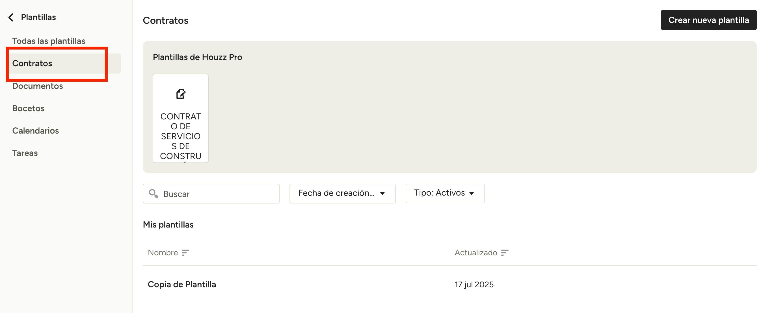Open the Contratos sidebar section
Image resolution: width=761 pixels, height=313 pixels.
pyautogui.click(x=32, y=63)
